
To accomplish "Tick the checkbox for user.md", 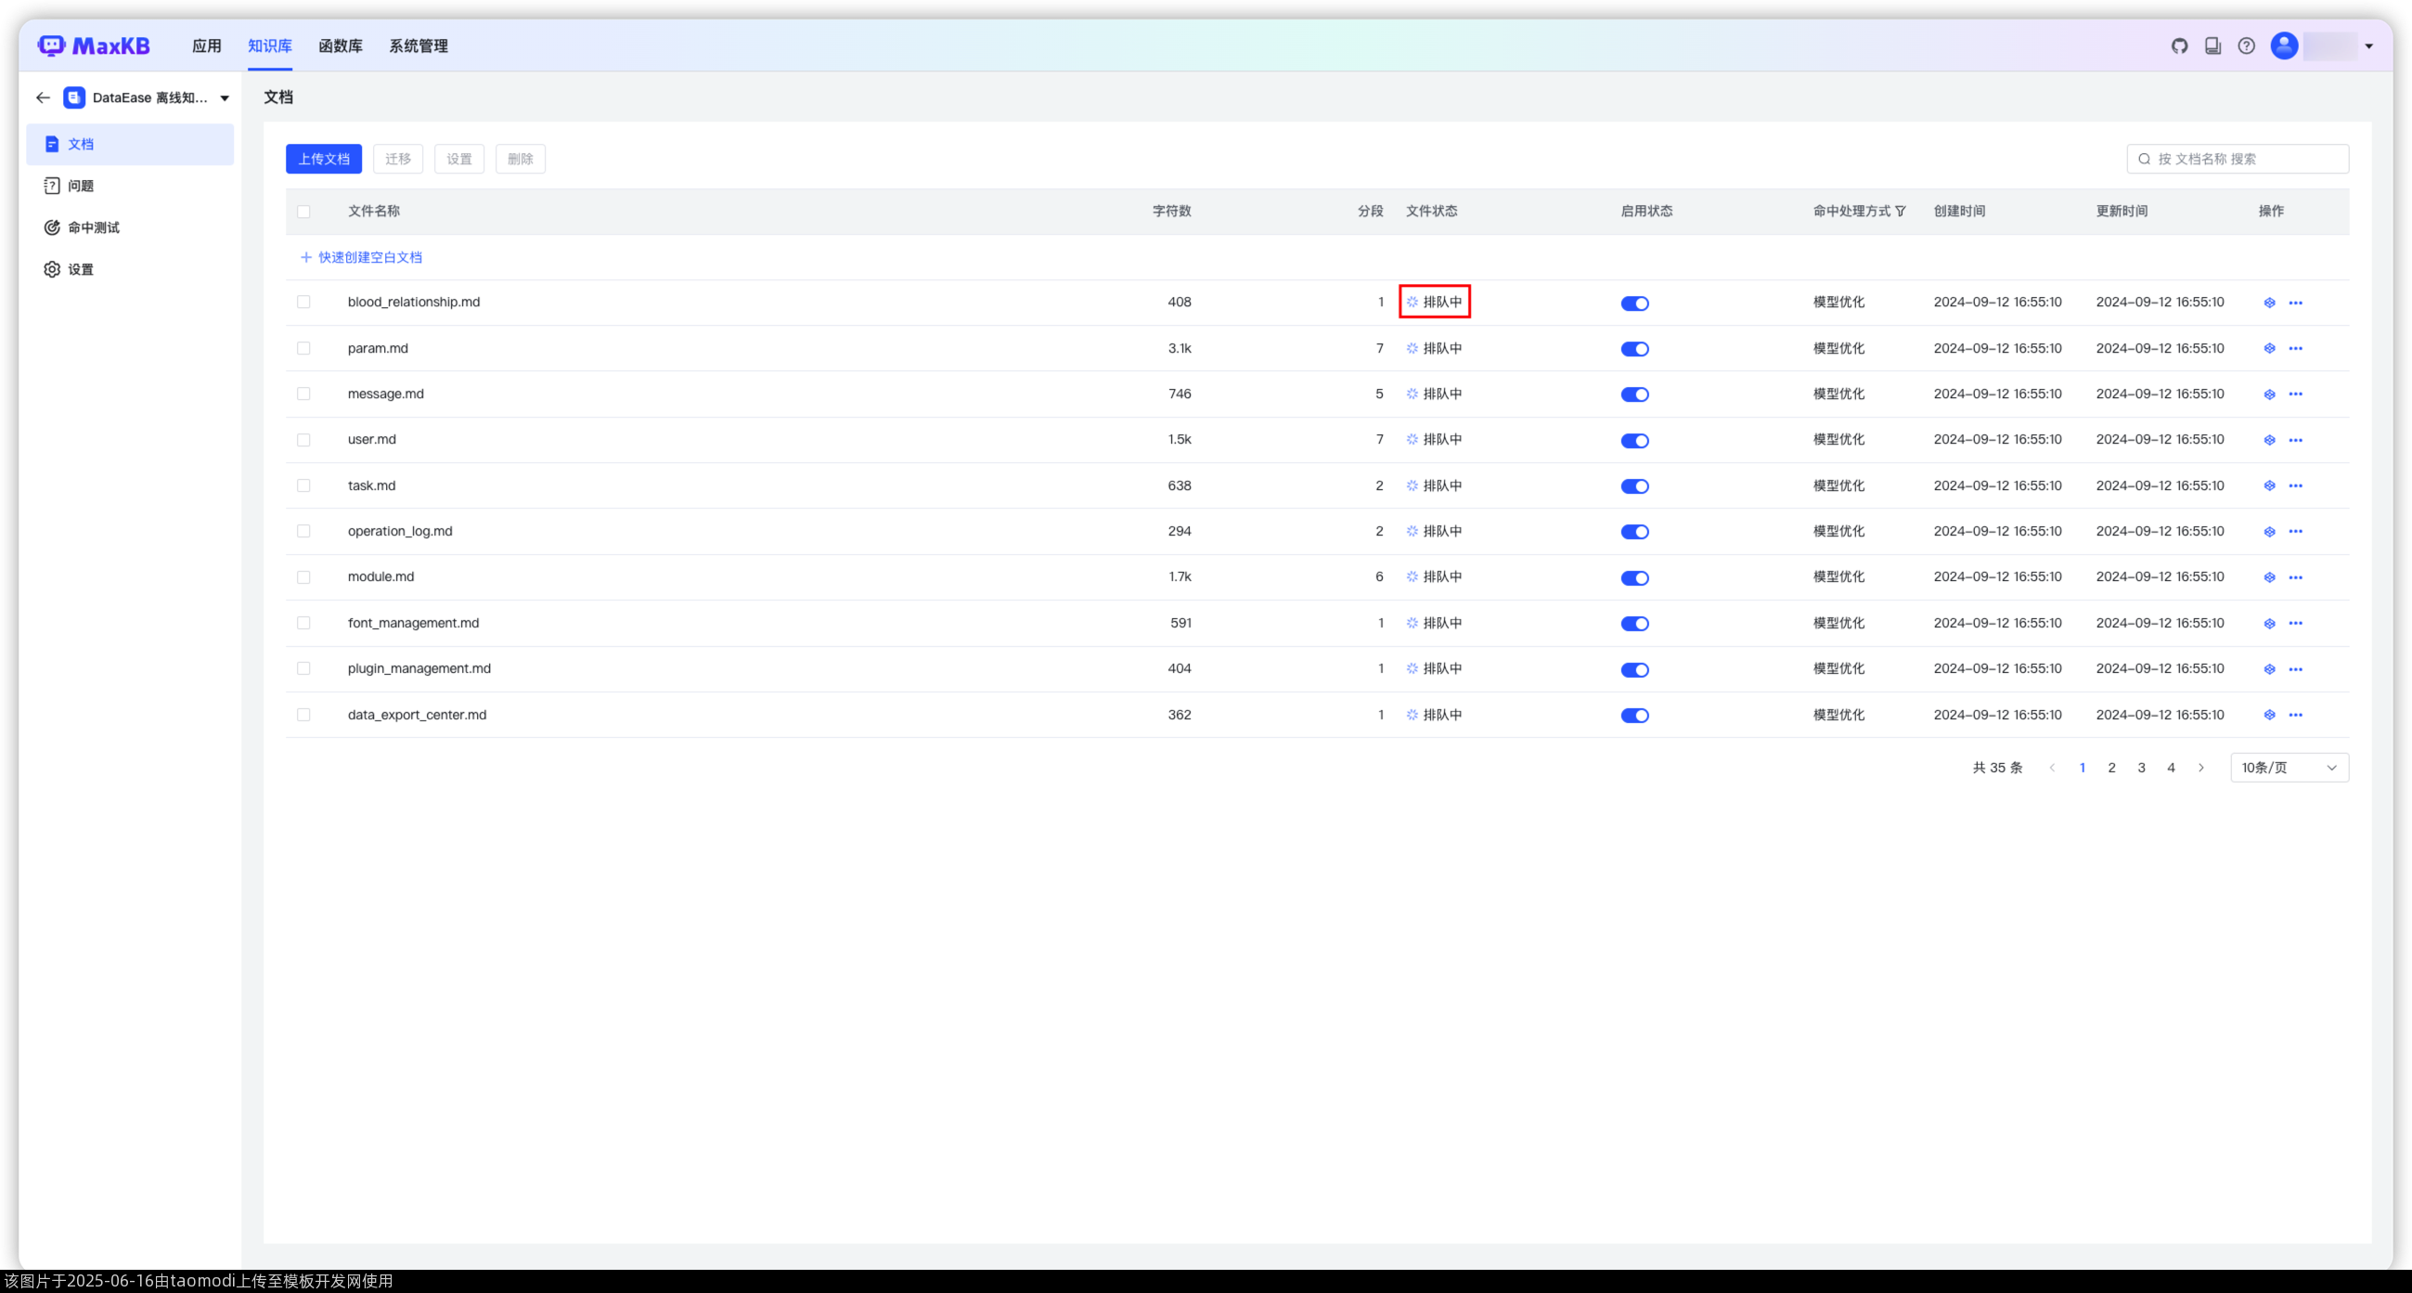I will coord(303,440).
